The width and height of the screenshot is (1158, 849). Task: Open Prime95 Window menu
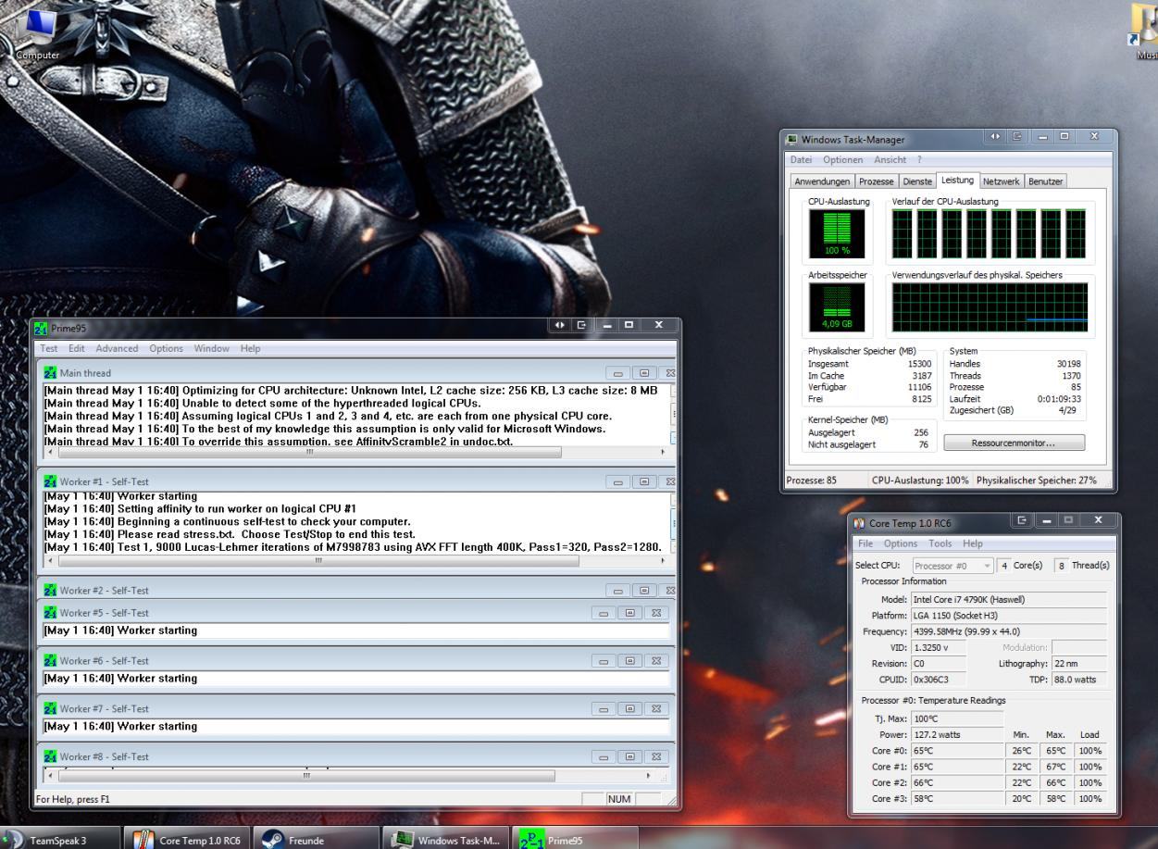pos(212,348)
